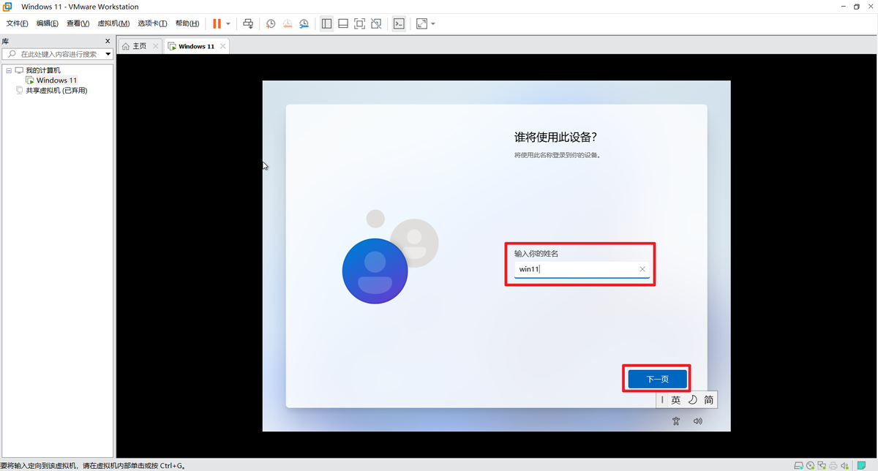Click the sound card status bar icon

click(845, 465)
